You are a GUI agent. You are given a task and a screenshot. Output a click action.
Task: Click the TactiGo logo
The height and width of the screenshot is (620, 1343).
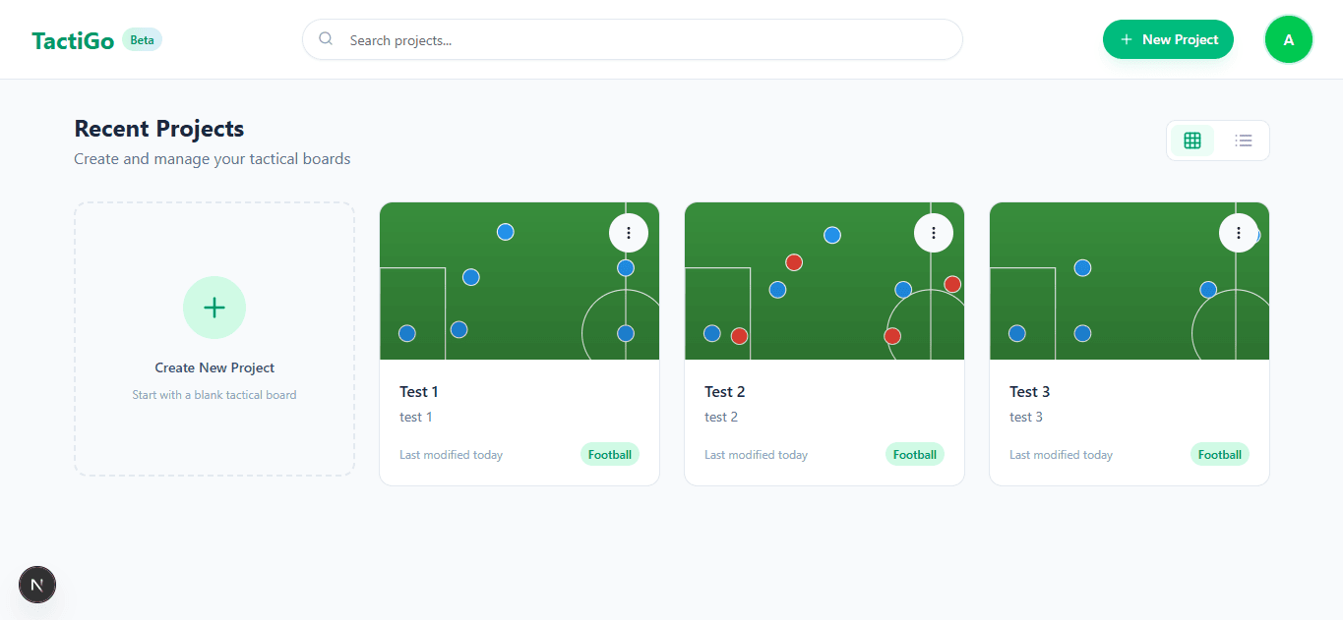pyautogui.click(x=73, y=40)
